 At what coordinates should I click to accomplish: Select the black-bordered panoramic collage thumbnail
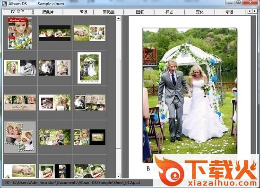tap(54, 33)
